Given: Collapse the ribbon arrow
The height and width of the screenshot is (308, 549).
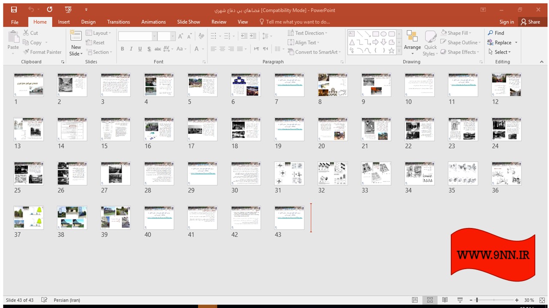Looking at the screenshot, I should coord(541,62).
